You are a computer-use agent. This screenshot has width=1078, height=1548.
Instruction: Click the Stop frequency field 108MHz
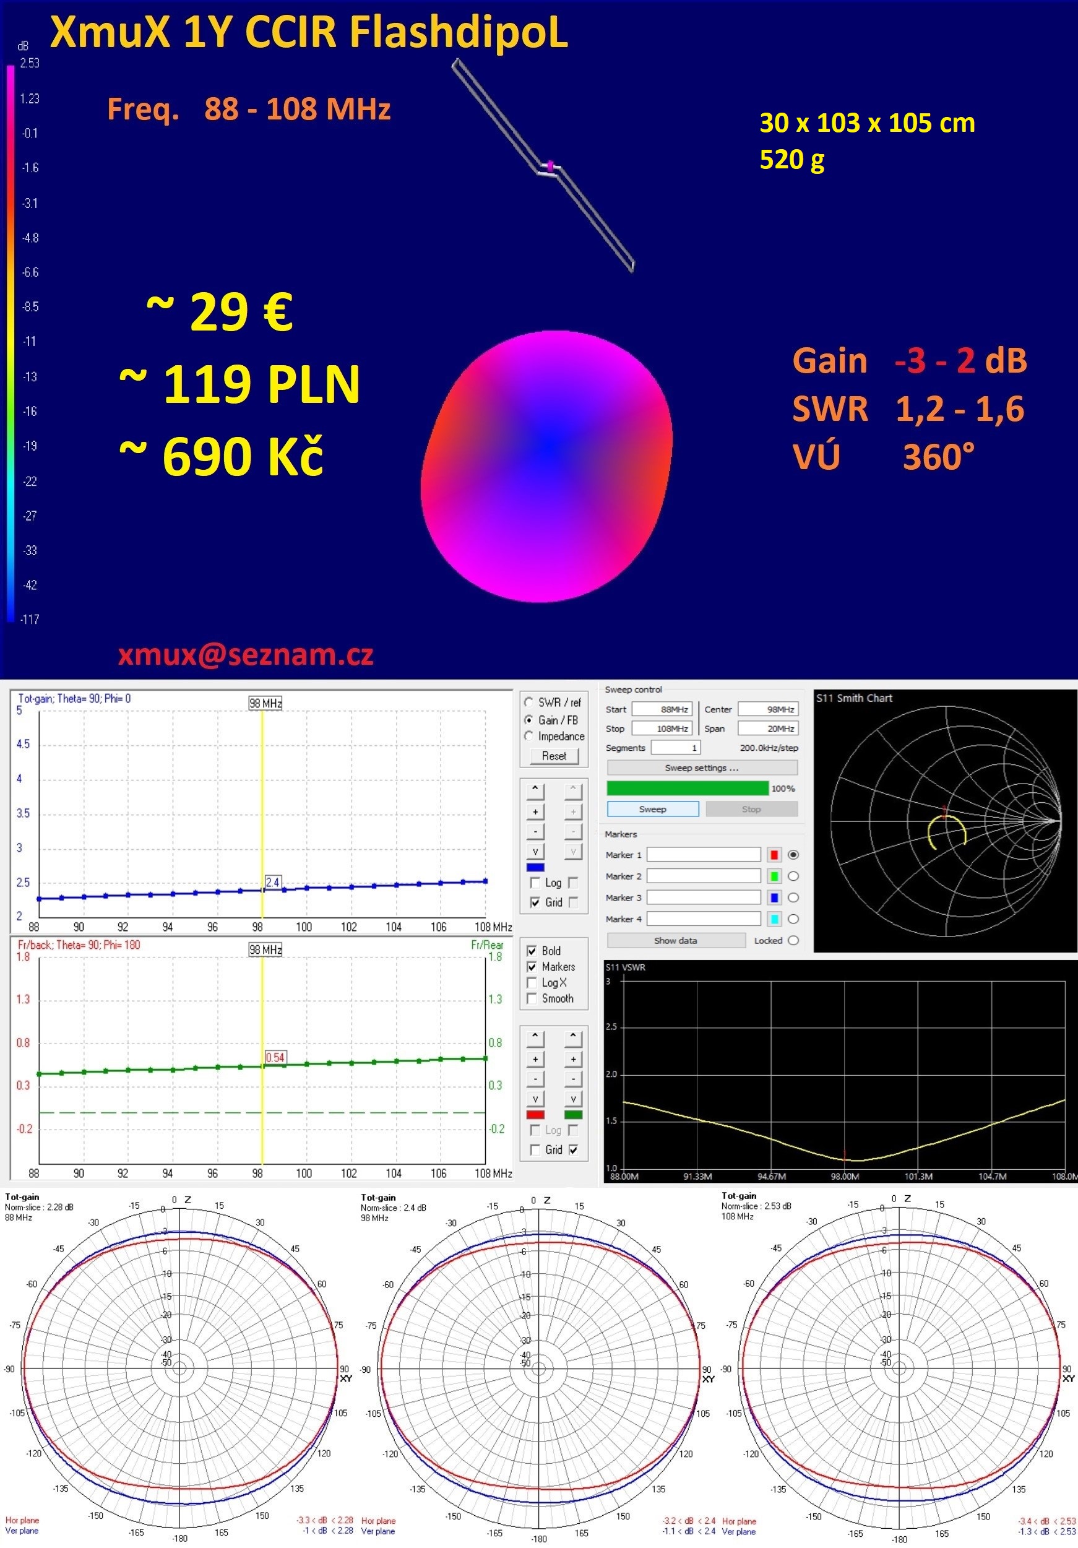pos(662,728)
